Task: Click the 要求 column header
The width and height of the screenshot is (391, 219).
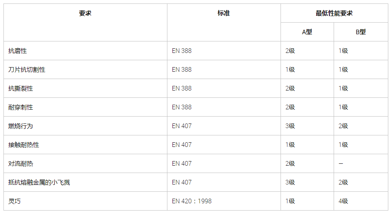Action: (85, 13)
